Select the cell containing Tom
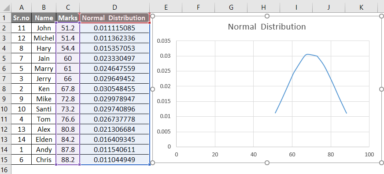The image size is (384, 174). [44, 119]
